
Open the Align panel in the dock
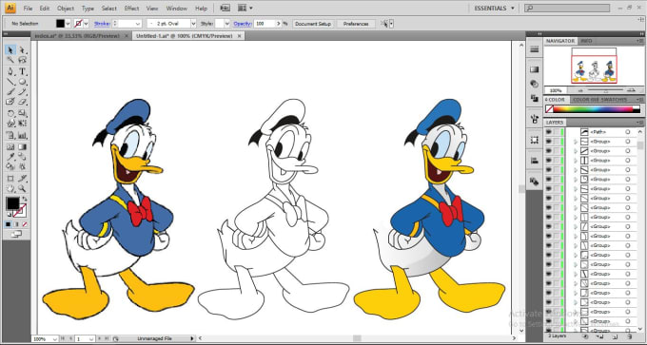click(535, 161)
